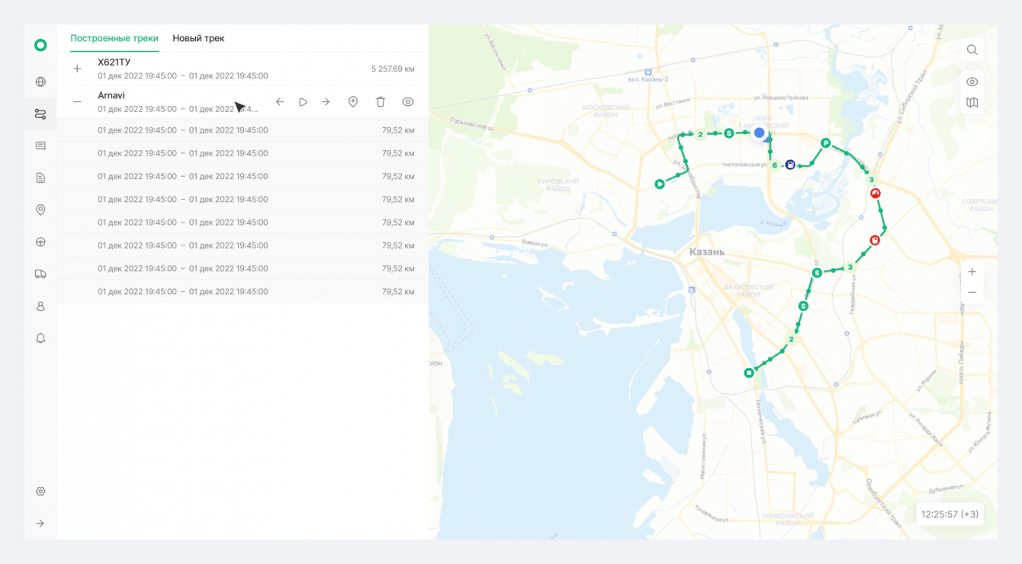Expand the X621ТУ track with plus
The image size is (1022, 564).
77,69
